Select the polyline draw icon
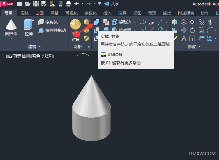 tap(143, 22)
